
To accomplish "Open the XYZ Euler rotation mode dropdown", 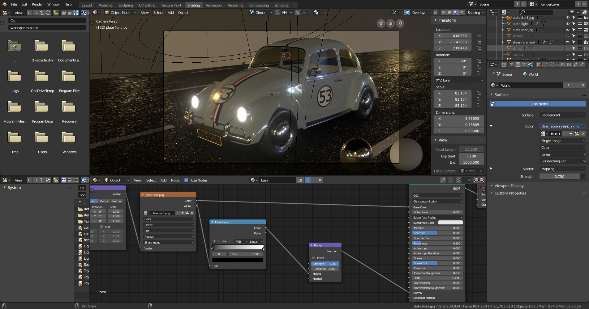I will point(459,80).
